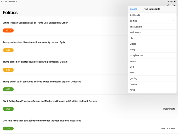Tap the Wi-Fi status icon
This screenshot has width=178, height=134.
click(x=168, y=1)
